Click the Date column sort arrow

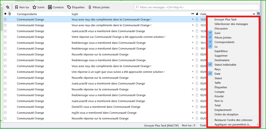[254, 14]
